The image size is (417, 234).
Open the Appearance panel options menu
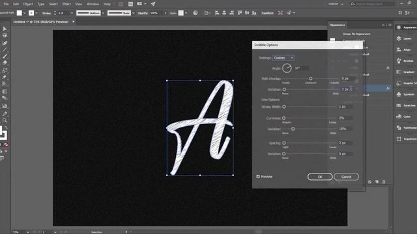click(390, 25)
